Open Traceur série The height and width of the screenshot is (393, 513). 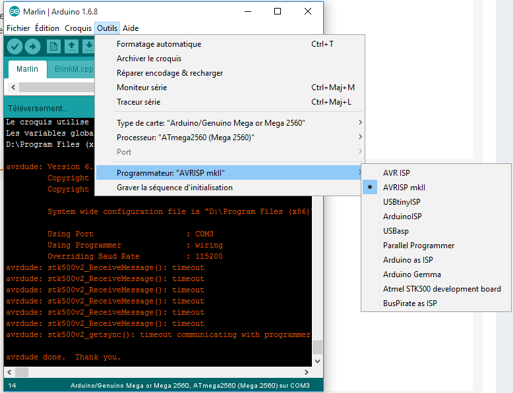pyautogui.click(x=229, y=102)
